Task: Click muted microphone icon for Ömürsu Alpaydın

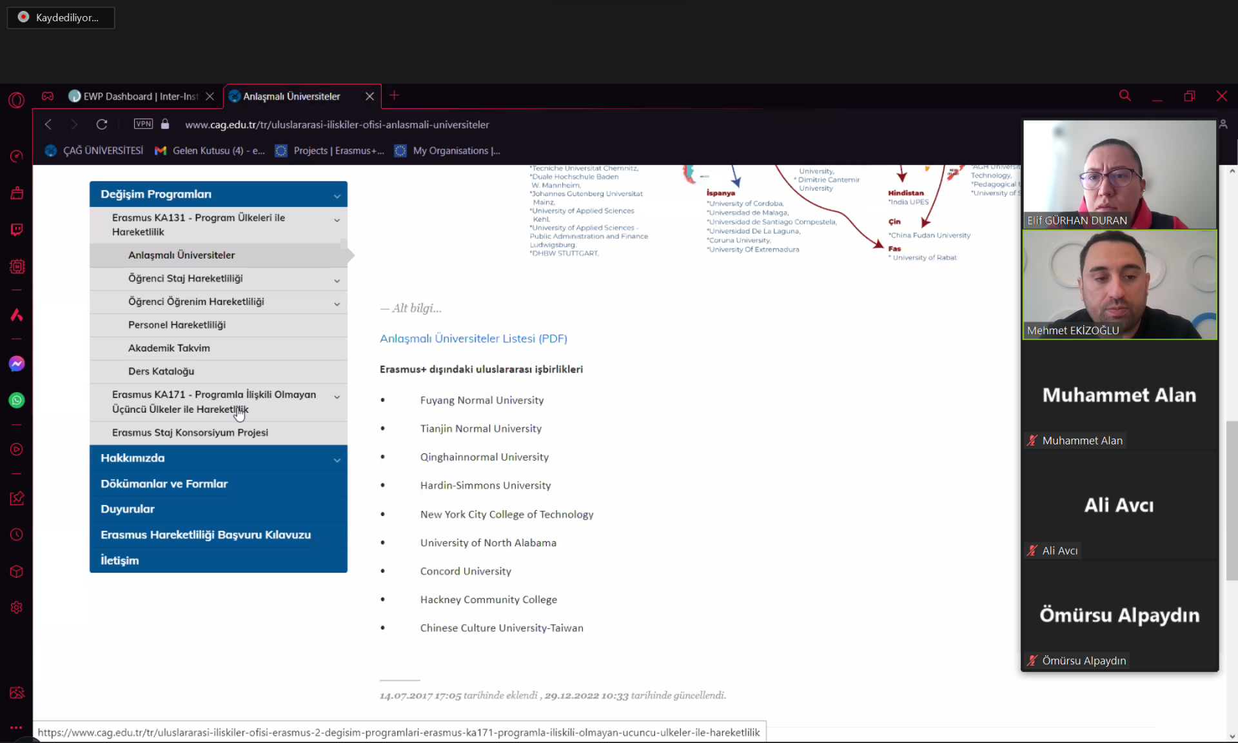Action: pyautogui.click(x=1032, y=660)
